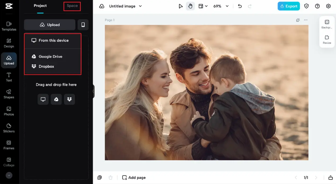The height and width of the screenshot is (184, 336).
Task: Open the Design panel
Action: [x=9, y=43]
